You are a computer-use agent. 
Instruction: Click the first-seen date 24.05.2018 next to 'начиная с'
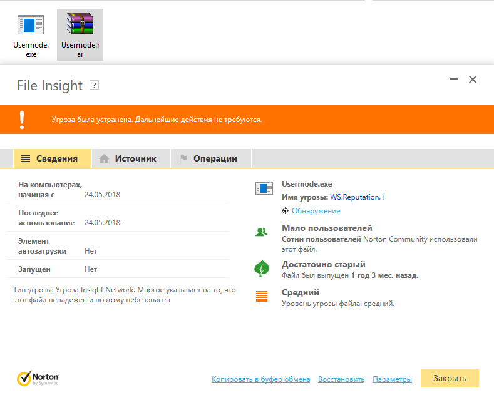click(x=103, y=195)
